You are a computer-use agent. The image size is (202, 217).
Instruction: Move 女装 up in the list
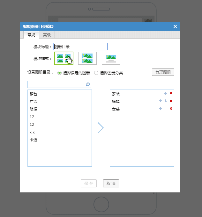pos(161,108)
